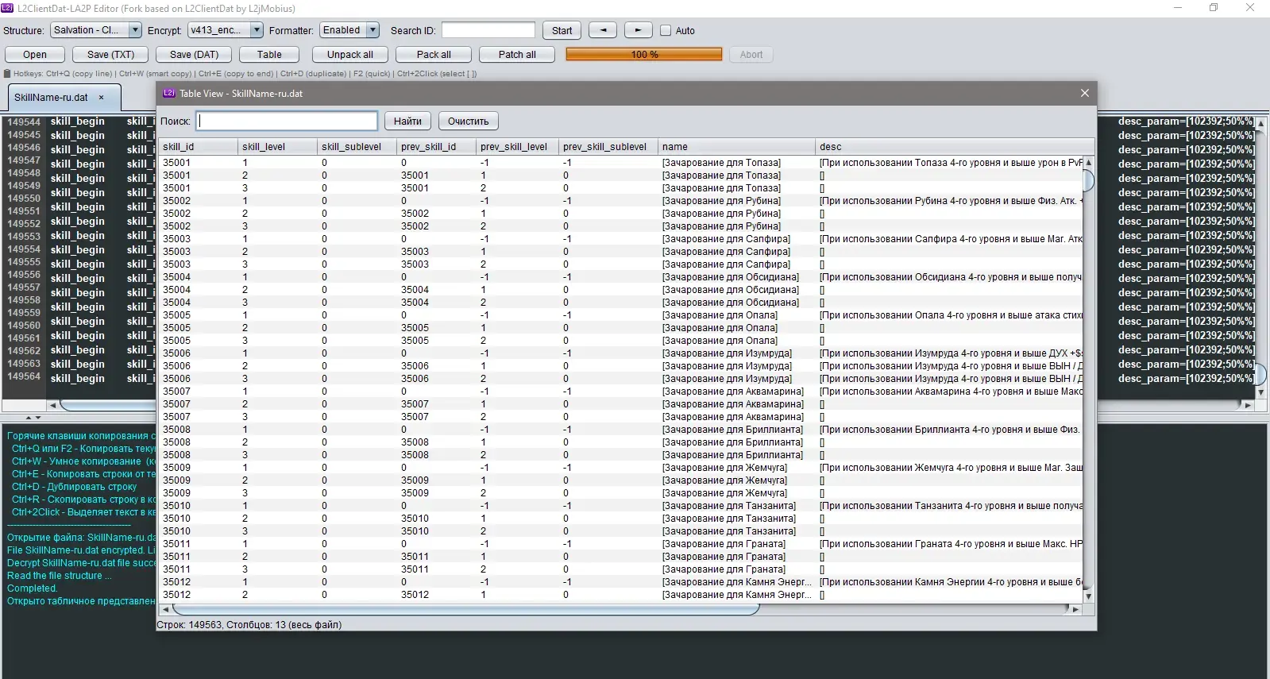Click the Open button

pyautogui.click(x=35, y=54)
